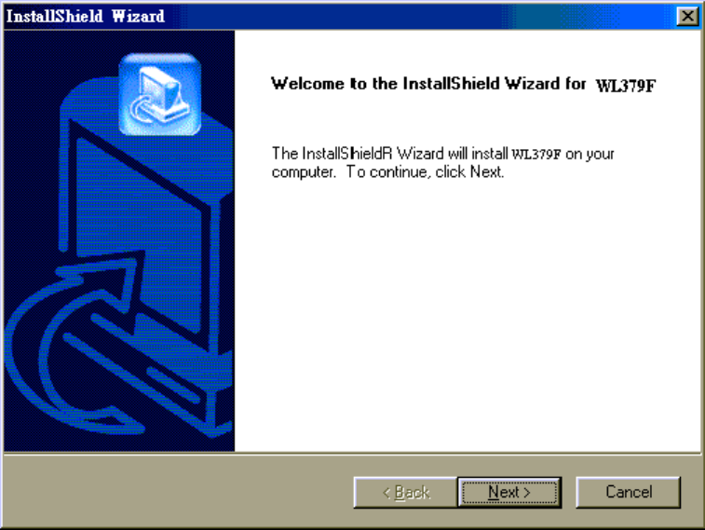Click the inline WL379F text in description
The height and width of the screenshot is (530, 705).
[x=536, y=155]
